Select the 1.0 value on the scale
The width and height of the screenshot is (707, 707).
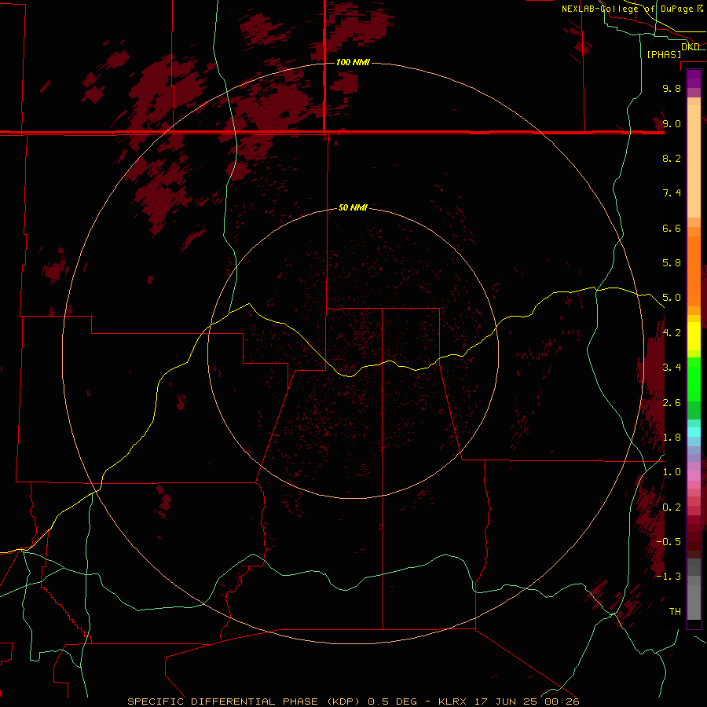(x=672, y=472)
